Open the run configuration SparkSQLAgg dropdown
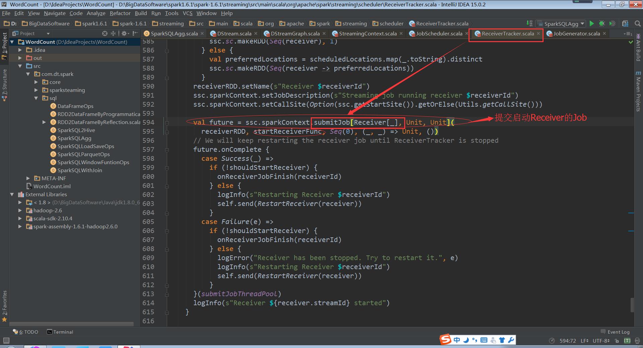643x348 pixels. [561, 24]
